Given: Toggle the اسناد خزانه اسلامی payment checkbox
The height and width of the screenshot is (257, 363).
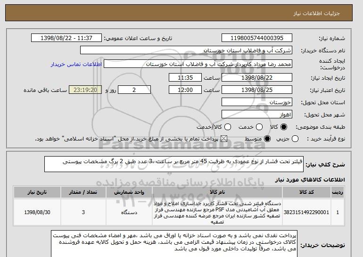Looking at the screenshot, I should [223, 139].
